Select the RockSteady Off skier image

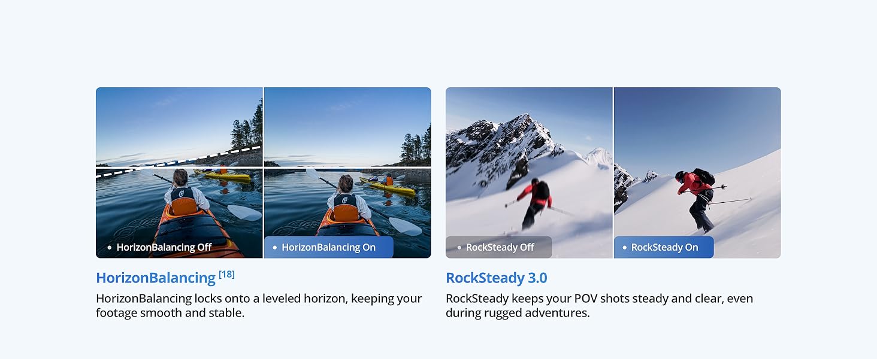click(x=529, y=173)
